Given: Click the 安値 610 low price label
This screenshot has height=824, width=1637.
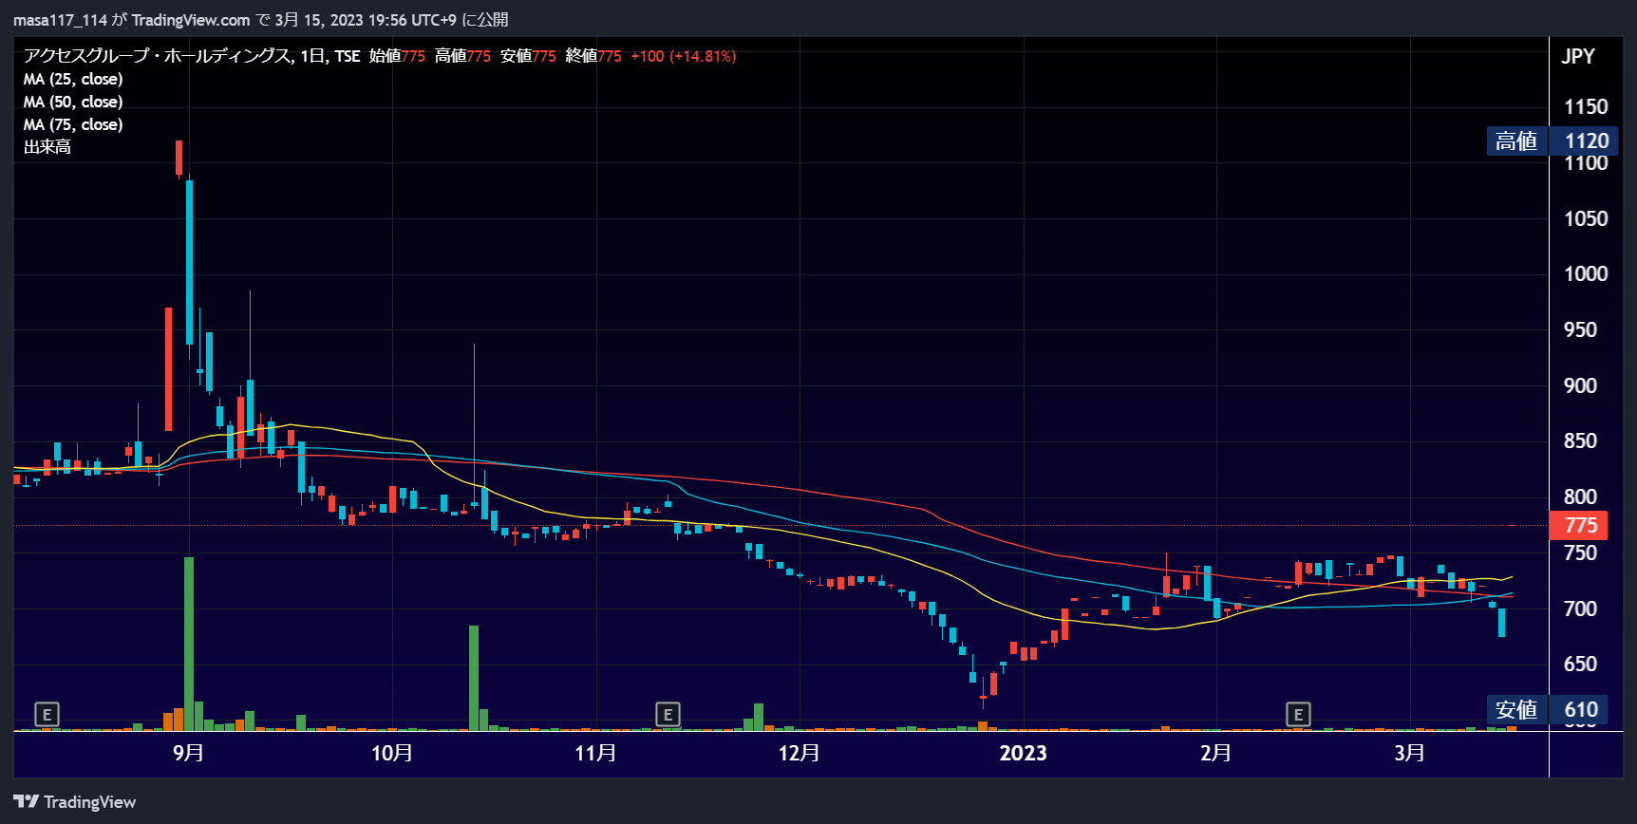Looking at the screenshot, I should tap(1548, 709).
